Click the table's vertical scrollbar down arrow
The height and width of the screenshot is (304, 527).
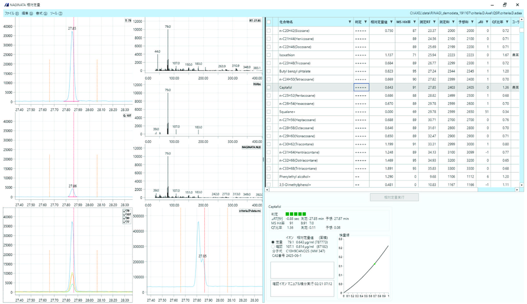(x=522, y=185)
